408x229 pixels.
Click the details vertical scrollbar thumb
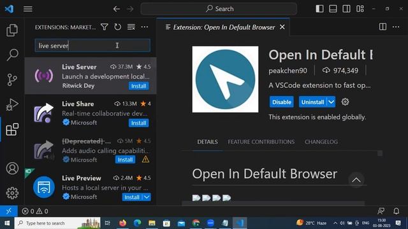[380, 153]
